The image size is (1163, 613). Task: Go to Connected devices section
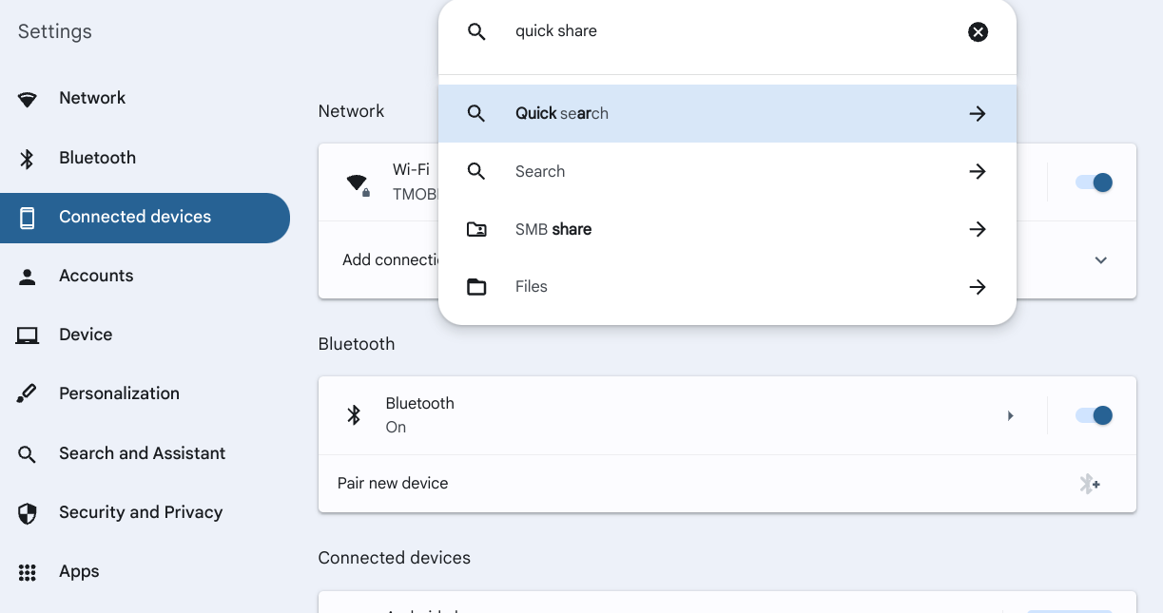pyautogui.click(x=135, y=217)
